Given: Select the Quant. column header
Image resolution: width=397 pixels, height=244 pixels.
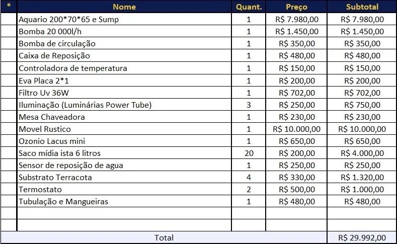Looking at the screenshot, I should pos(249,7).
